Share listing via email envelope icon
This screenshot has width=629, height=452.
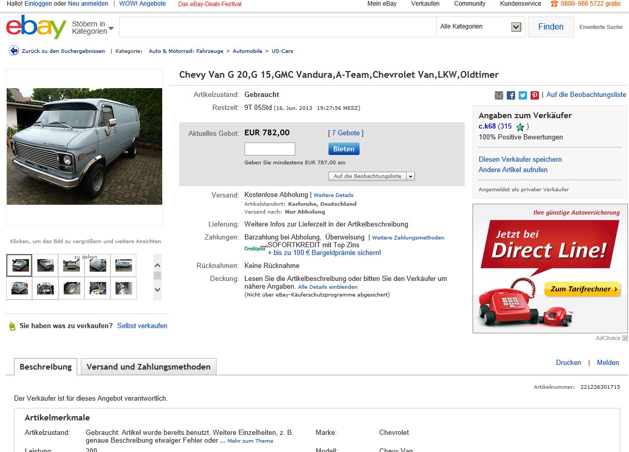click(x=499, y=95)
